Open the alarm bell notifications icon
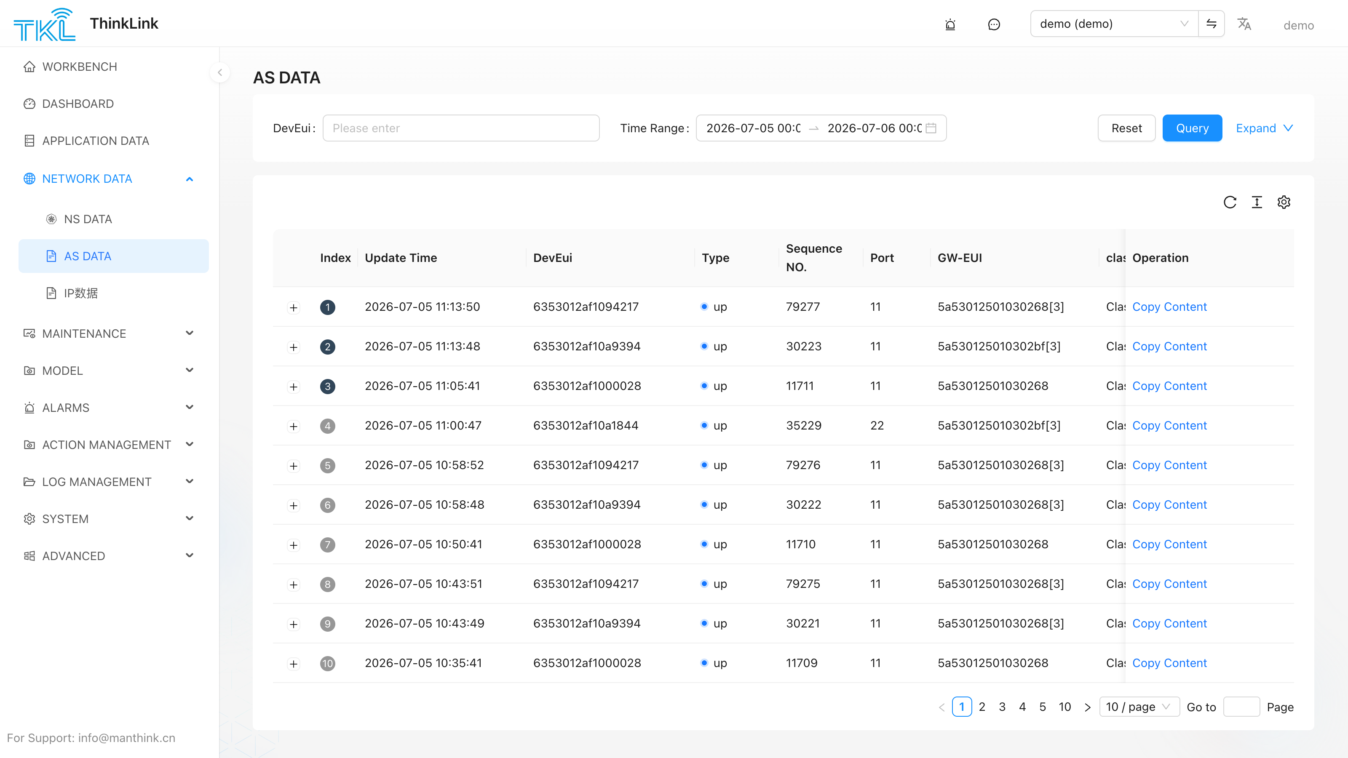Screen dimensions: 1348x758 point(950,24)
